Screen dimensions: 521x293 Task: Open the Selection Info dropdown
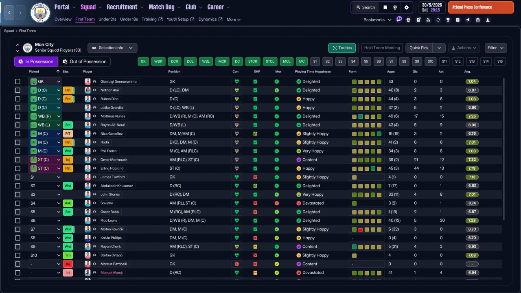pyautogui.click(x=112, y=48)
